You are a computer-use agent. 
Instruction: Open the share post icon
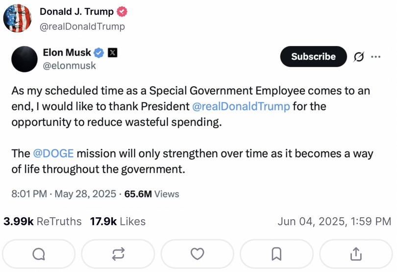click(x=356, y=253)
